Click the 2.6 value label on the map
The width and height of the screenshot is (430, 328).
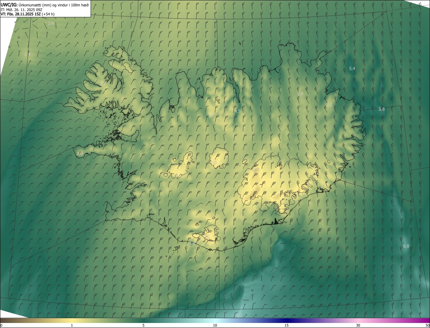point(51,23)
